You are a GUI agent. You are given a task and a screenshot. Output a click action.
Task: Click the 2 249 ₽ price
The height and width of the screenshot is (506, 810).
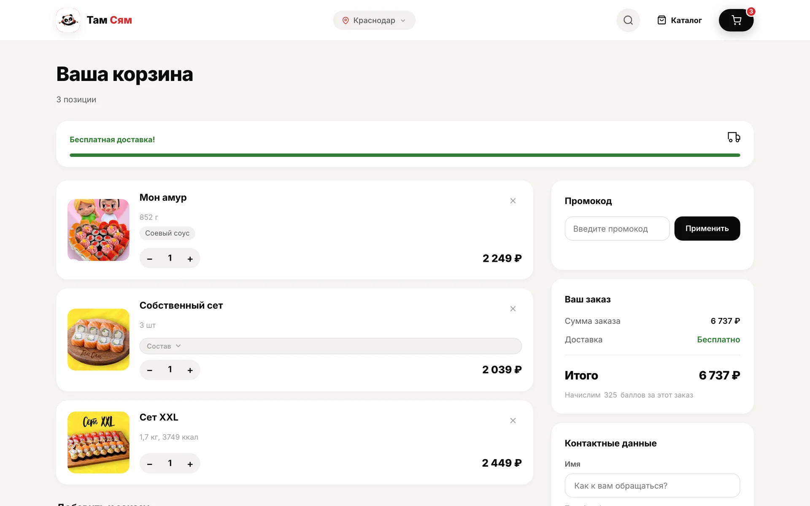coord(502,258)
